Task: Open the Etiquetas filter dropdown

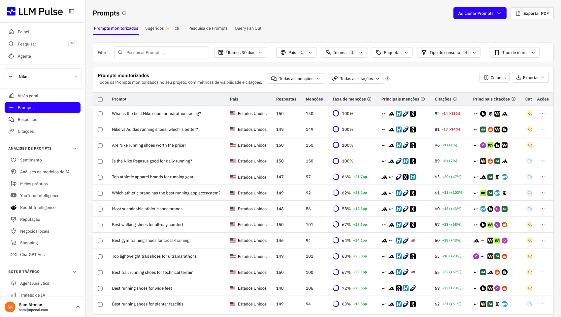Action: click(392, 52)
